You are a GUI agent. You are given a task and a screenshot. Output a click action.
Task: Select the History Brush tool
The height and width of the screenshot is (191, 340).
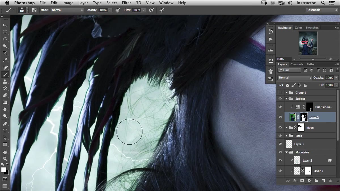[x=5, y=88]
